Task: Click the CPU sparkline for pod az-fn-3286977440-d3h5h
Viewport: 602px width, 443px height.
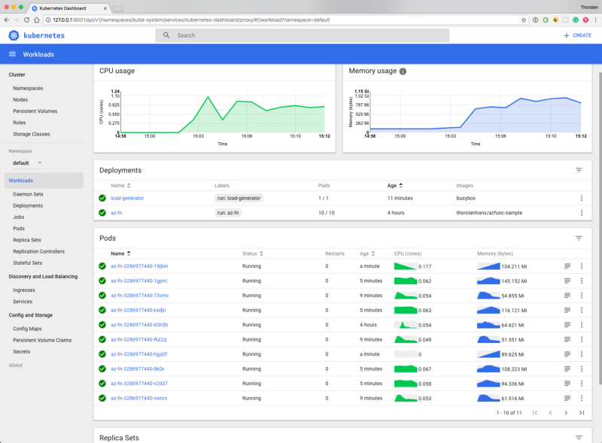Action: coord(405,325)
